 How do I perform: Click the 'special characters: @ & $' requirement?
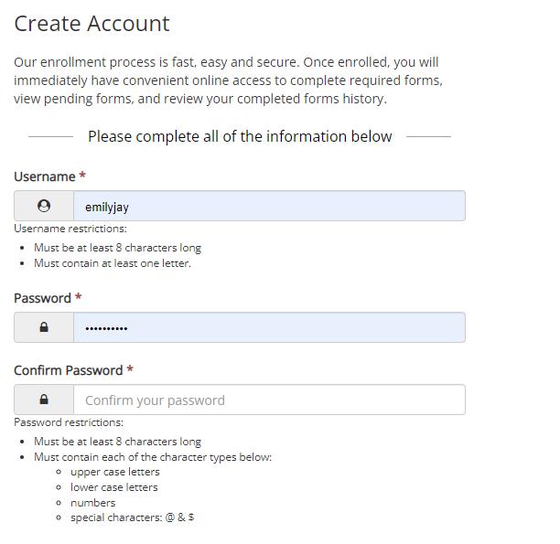tap(132, 517)
